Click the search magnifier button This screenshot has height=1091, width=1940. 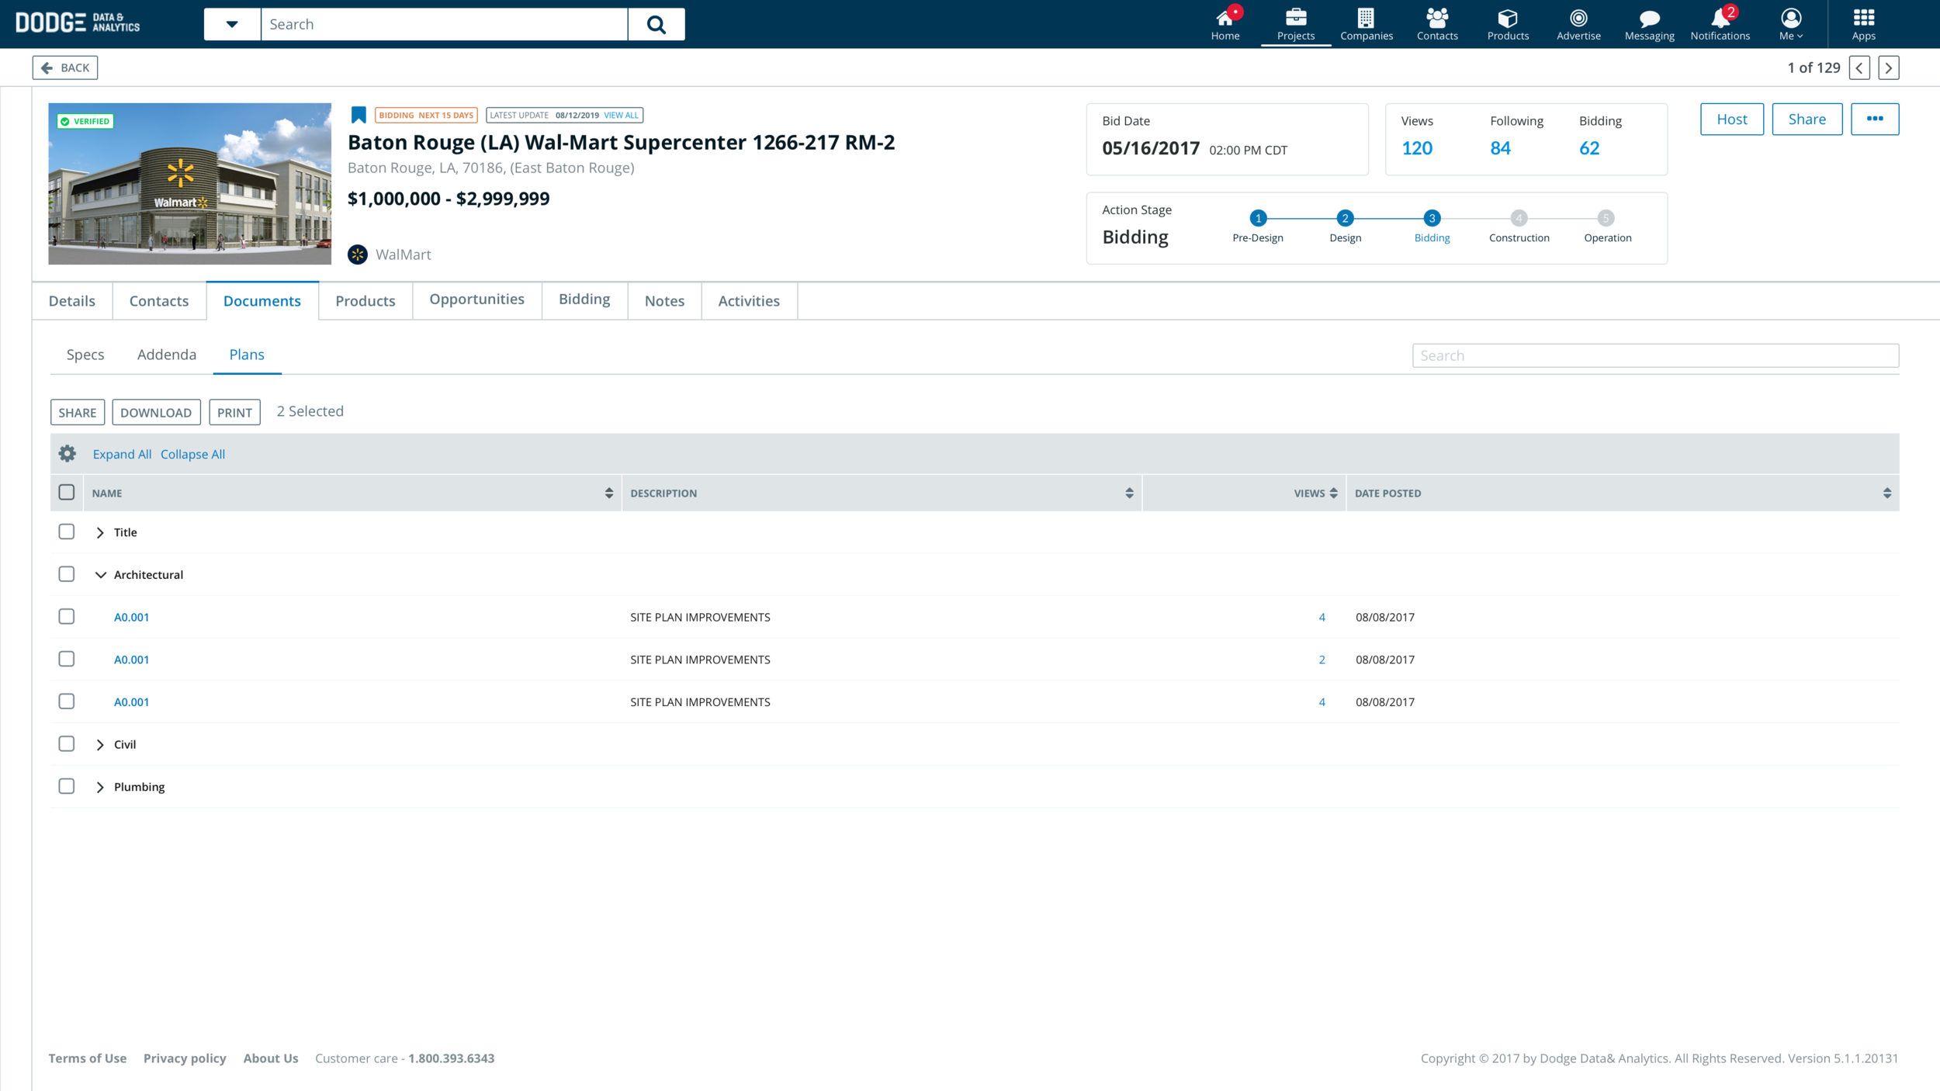pyautogui.click(x=656, y=25)
